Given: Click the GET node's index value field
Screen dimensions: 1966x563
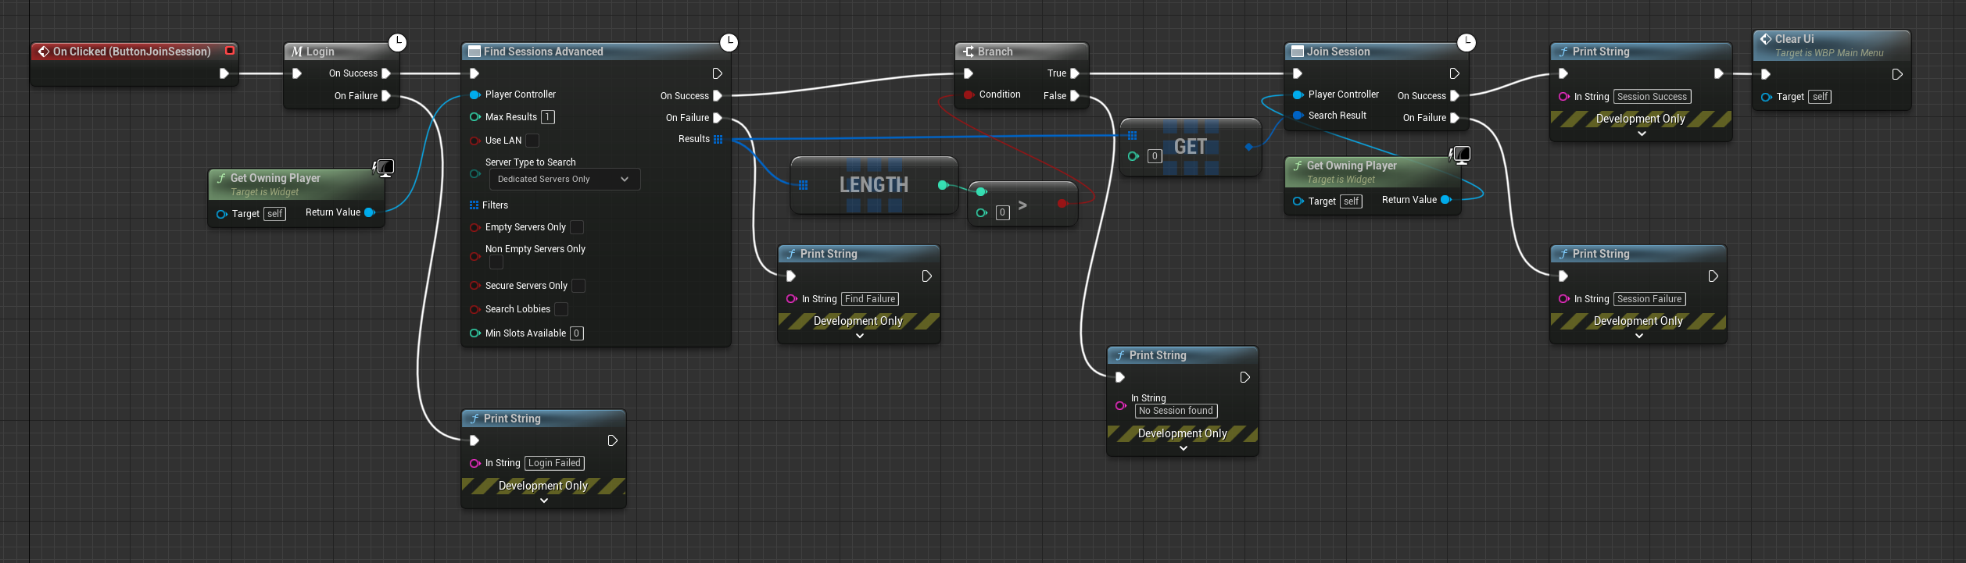Looking at the screenshot, I should click(x=1155, y=156).
